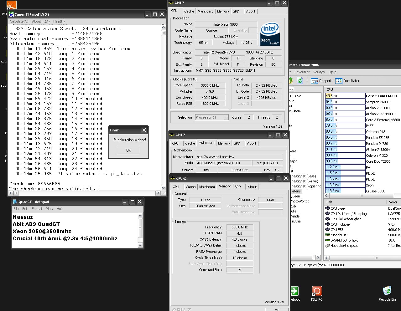Open the File menu in Notepad
The height and width of the screenshot is (311, 401).
[x=16, y=209]
